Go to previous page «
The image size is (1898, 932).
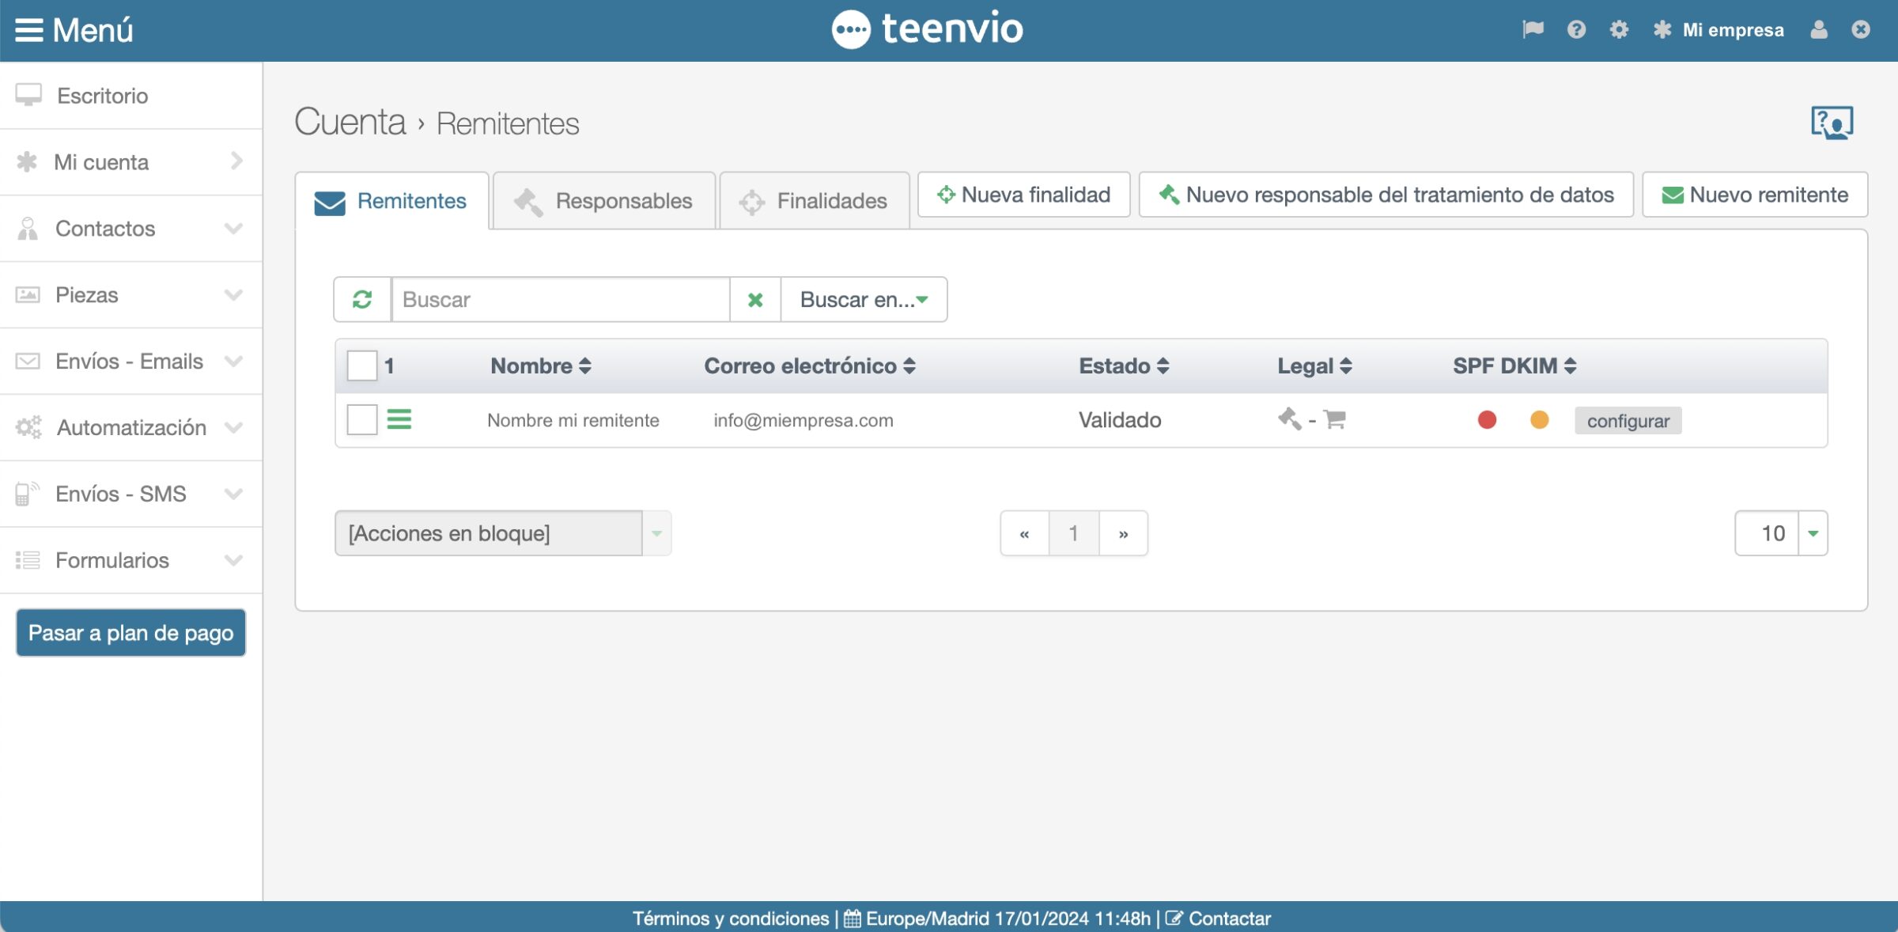pos(1024,533)
